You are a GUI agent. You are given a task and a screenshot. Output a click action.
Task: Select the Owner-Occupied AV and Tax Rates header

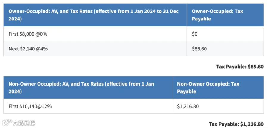(x=95, y=15)
